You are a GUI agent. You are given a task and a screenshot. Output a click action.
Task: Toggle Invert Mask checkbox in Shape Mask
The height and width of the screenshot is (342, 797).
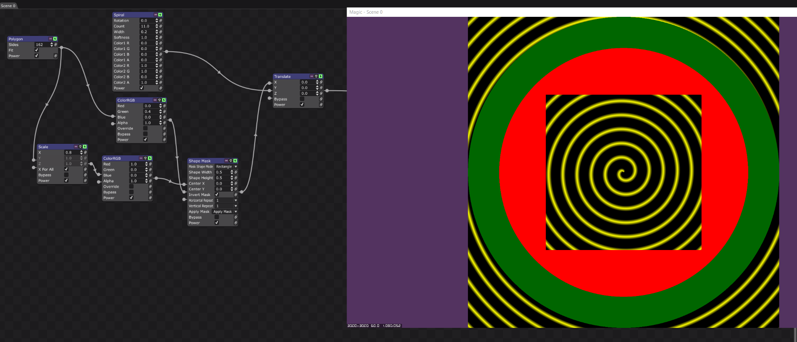tap(217, 194)
